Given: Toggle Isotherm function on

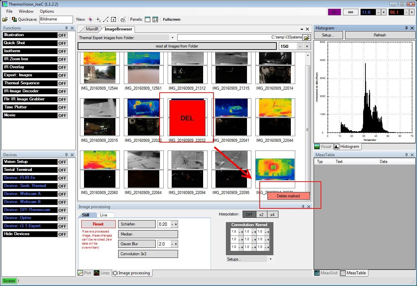Looking at the screenshot, I should click(x=62, y=51).
